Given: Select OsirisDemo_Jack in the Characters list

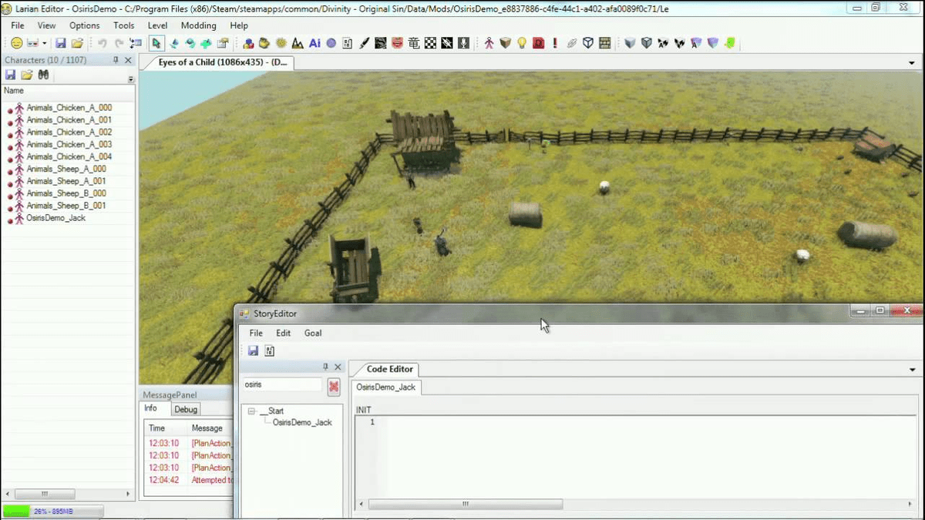Looking at the screenshot, I should tap(55, 218).
